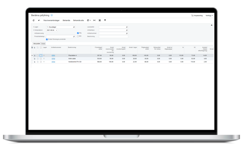
Task: Mark Beräkna påfyllning as favorite star
Action: tap(52, 15)
